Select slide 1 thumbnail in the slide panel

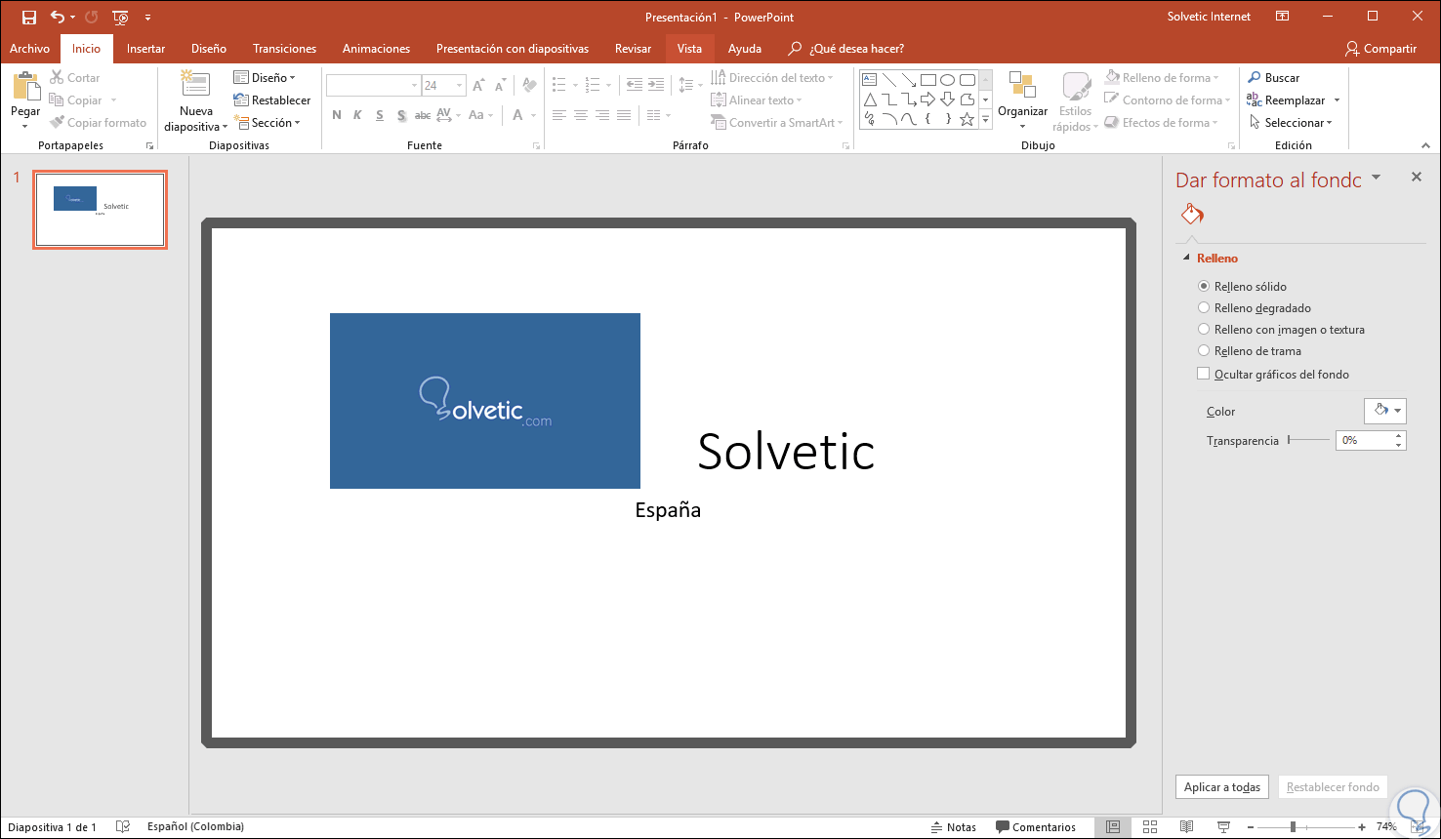click(100, 210)
